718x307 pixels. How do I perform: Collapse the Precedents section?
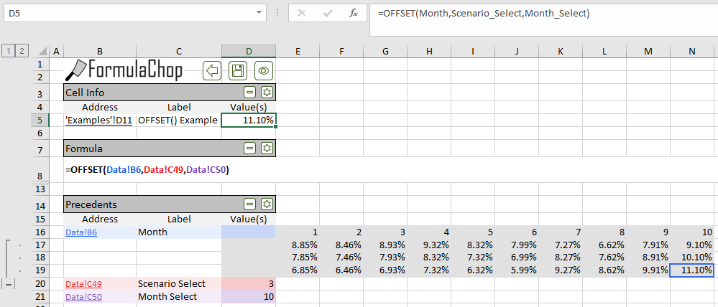tap(249, 204)
